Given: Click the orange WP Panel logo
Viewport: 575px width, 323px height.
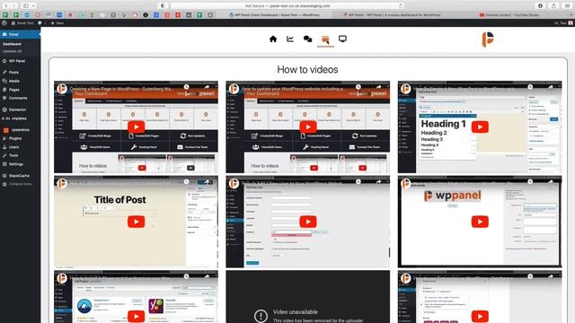Looking at the screenshot, I should click(488, 39).
